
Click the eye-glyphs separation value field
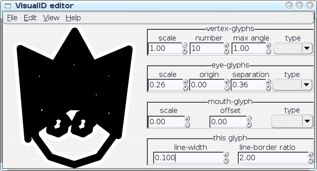[x=248, y=85]
